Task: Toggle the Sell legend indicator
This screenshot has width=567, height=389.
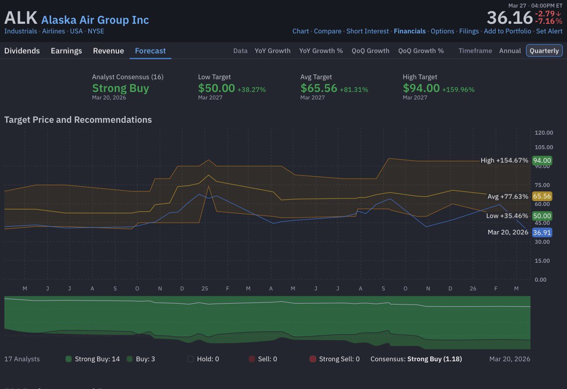Action: [251, 359]
